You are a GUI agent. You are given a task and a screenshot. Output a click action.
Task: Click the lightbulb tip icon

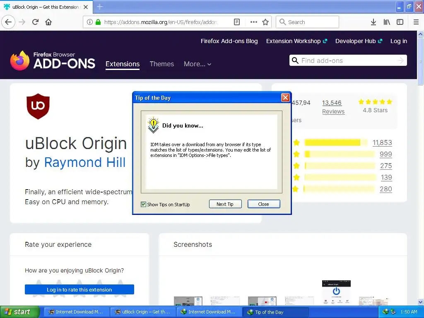tap(153, 125)
